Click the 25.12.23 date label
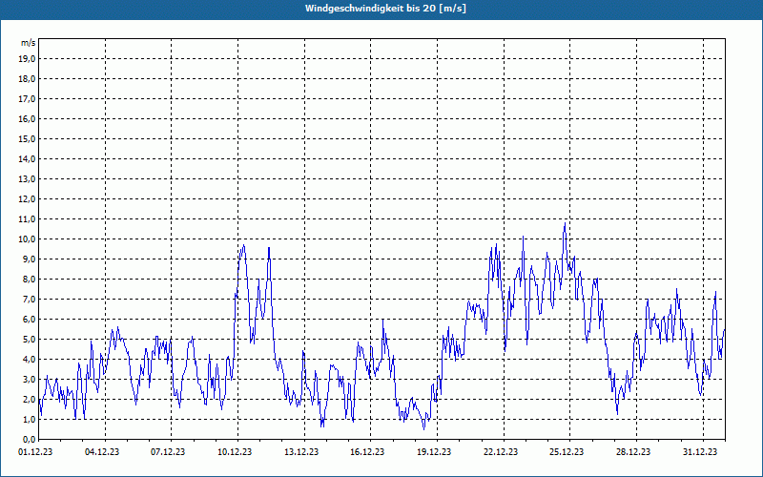The width and height of the screenshot is (763, 477). click(567, 452)
